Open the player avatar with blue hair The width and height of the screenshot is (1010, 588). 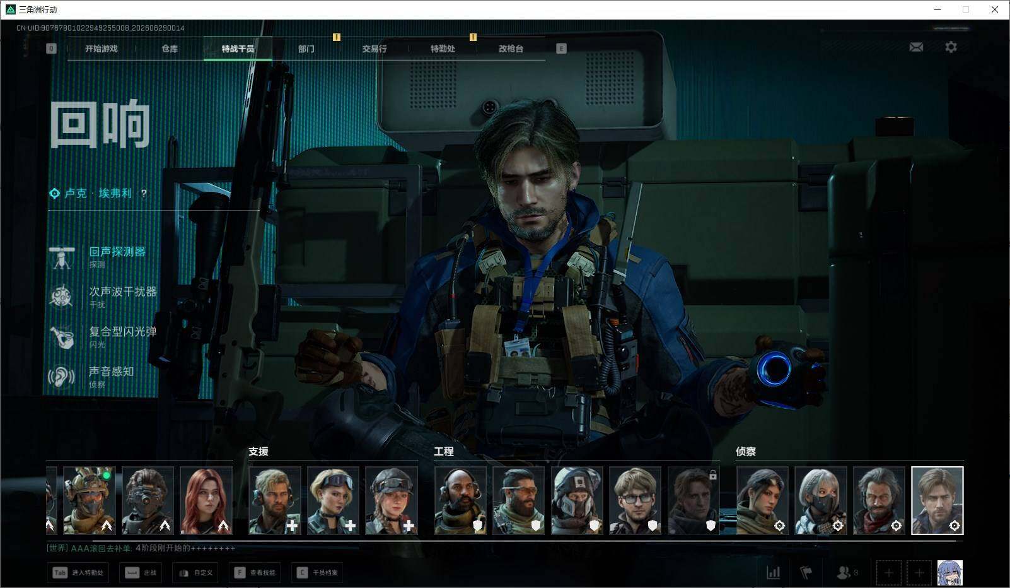(950, 573)
